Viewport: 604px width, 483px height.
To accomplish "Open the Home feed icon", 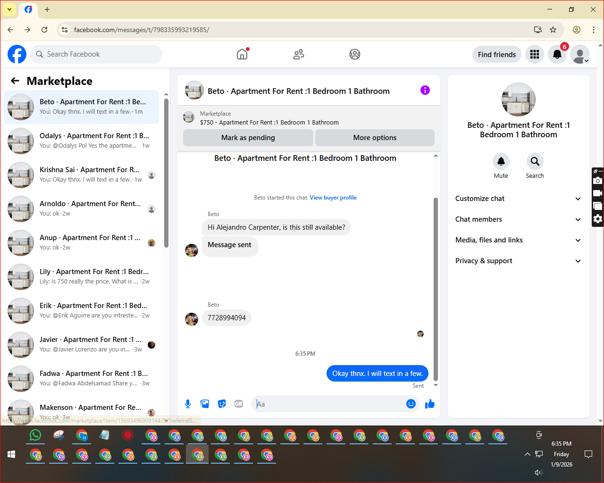I will point(242,54).
